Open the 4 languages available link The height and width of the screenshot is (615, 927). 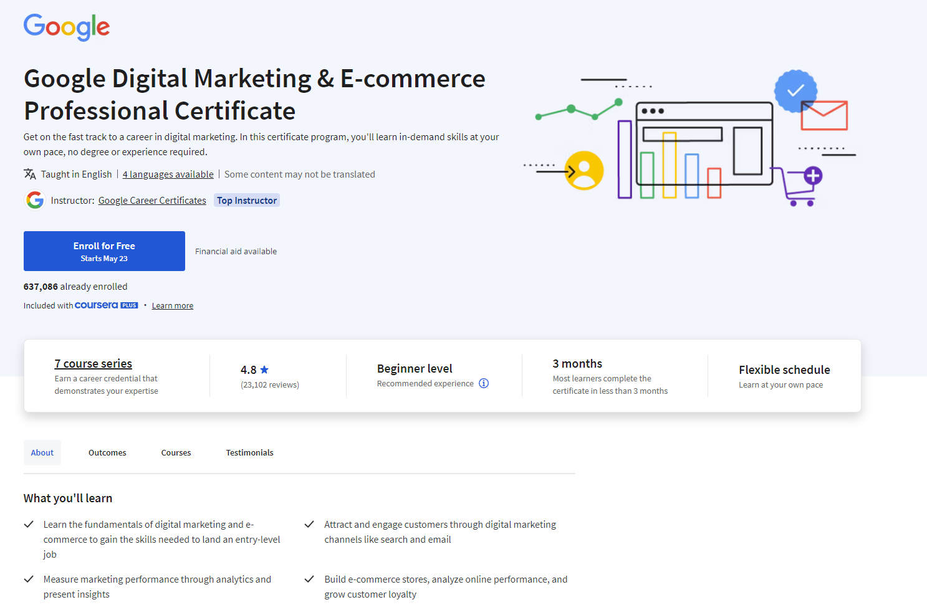pos(168,174)
